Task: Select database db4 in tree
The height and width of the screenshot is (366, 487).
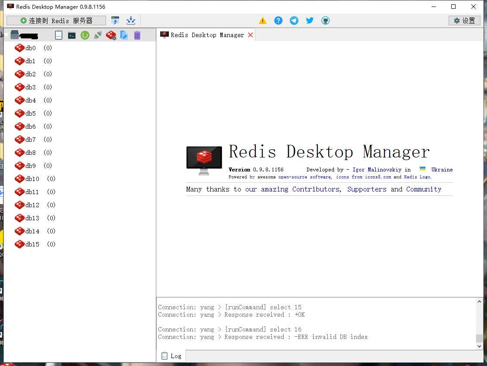Action: (33, 100)
